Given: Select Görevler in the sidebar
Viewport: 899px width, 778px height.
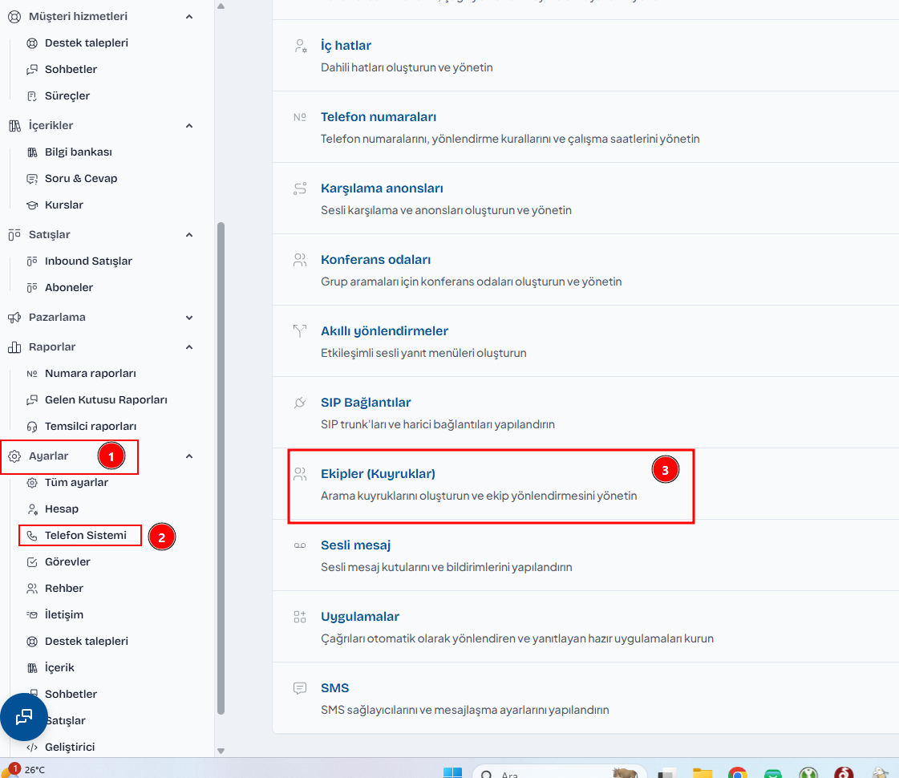Looking at the screenshot, I should (67, 562).
